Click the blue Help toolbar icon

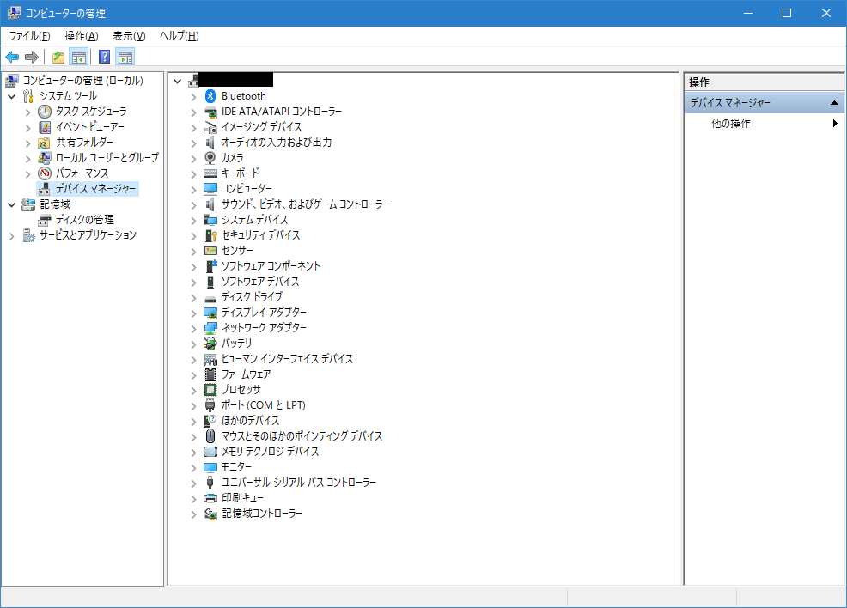pyautogui.click(x=104, y=58)
